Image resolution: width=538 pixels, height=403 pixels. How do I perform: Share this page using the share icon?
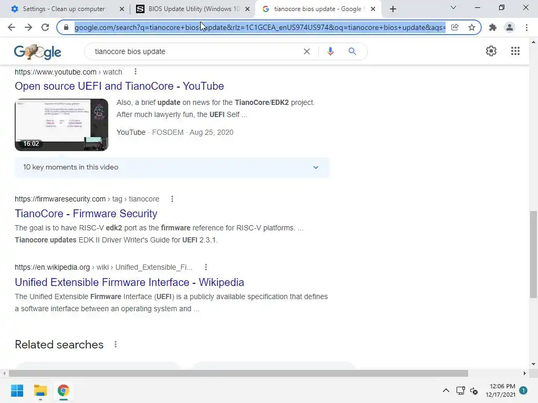click(454, 27)
